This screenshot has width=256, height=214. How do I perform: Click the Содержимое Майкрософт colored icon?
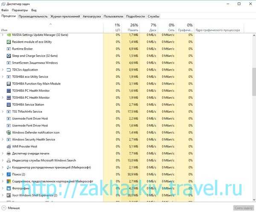[9, 182]
